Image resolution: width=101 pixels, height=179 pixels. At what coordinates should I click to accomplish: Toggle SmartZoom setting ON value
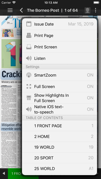[x=90, y=75]
